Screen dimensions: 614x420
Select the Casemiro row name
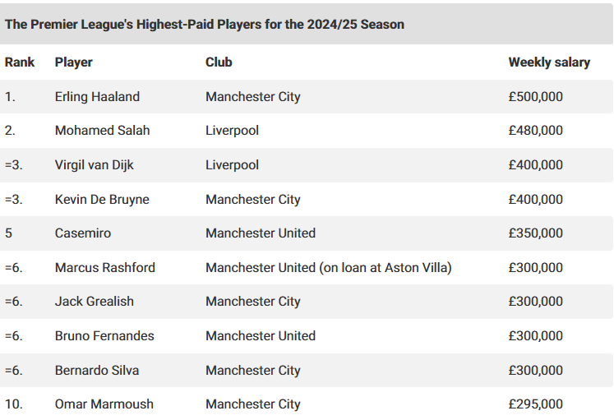coord(83,233)
